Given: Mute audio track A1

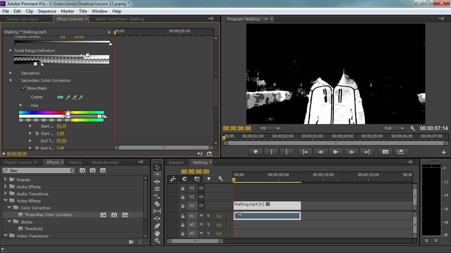Looking at the screenshot, I should click(x=201, y=216).
